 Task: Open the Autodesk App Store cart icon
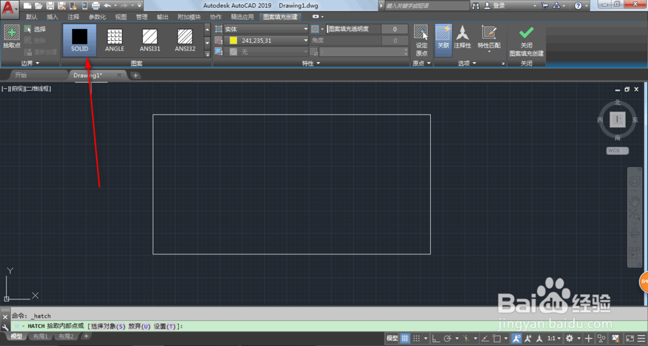tap(545, 6)
